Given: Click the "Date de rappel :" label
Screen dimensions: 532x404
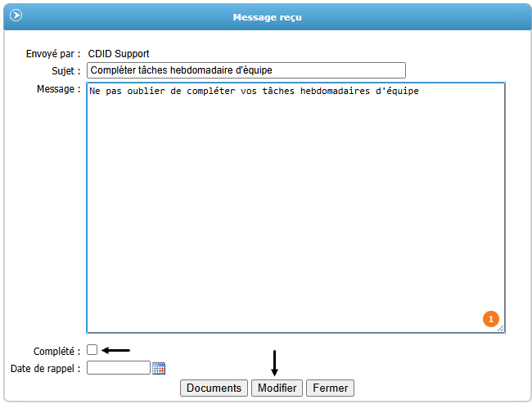Looking at the screenshot, I should [x=45, y=369].
